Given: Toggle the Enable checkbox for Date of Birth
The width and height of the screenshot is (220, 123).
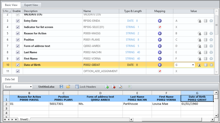Looking at the screenshot, I should 18,65.
